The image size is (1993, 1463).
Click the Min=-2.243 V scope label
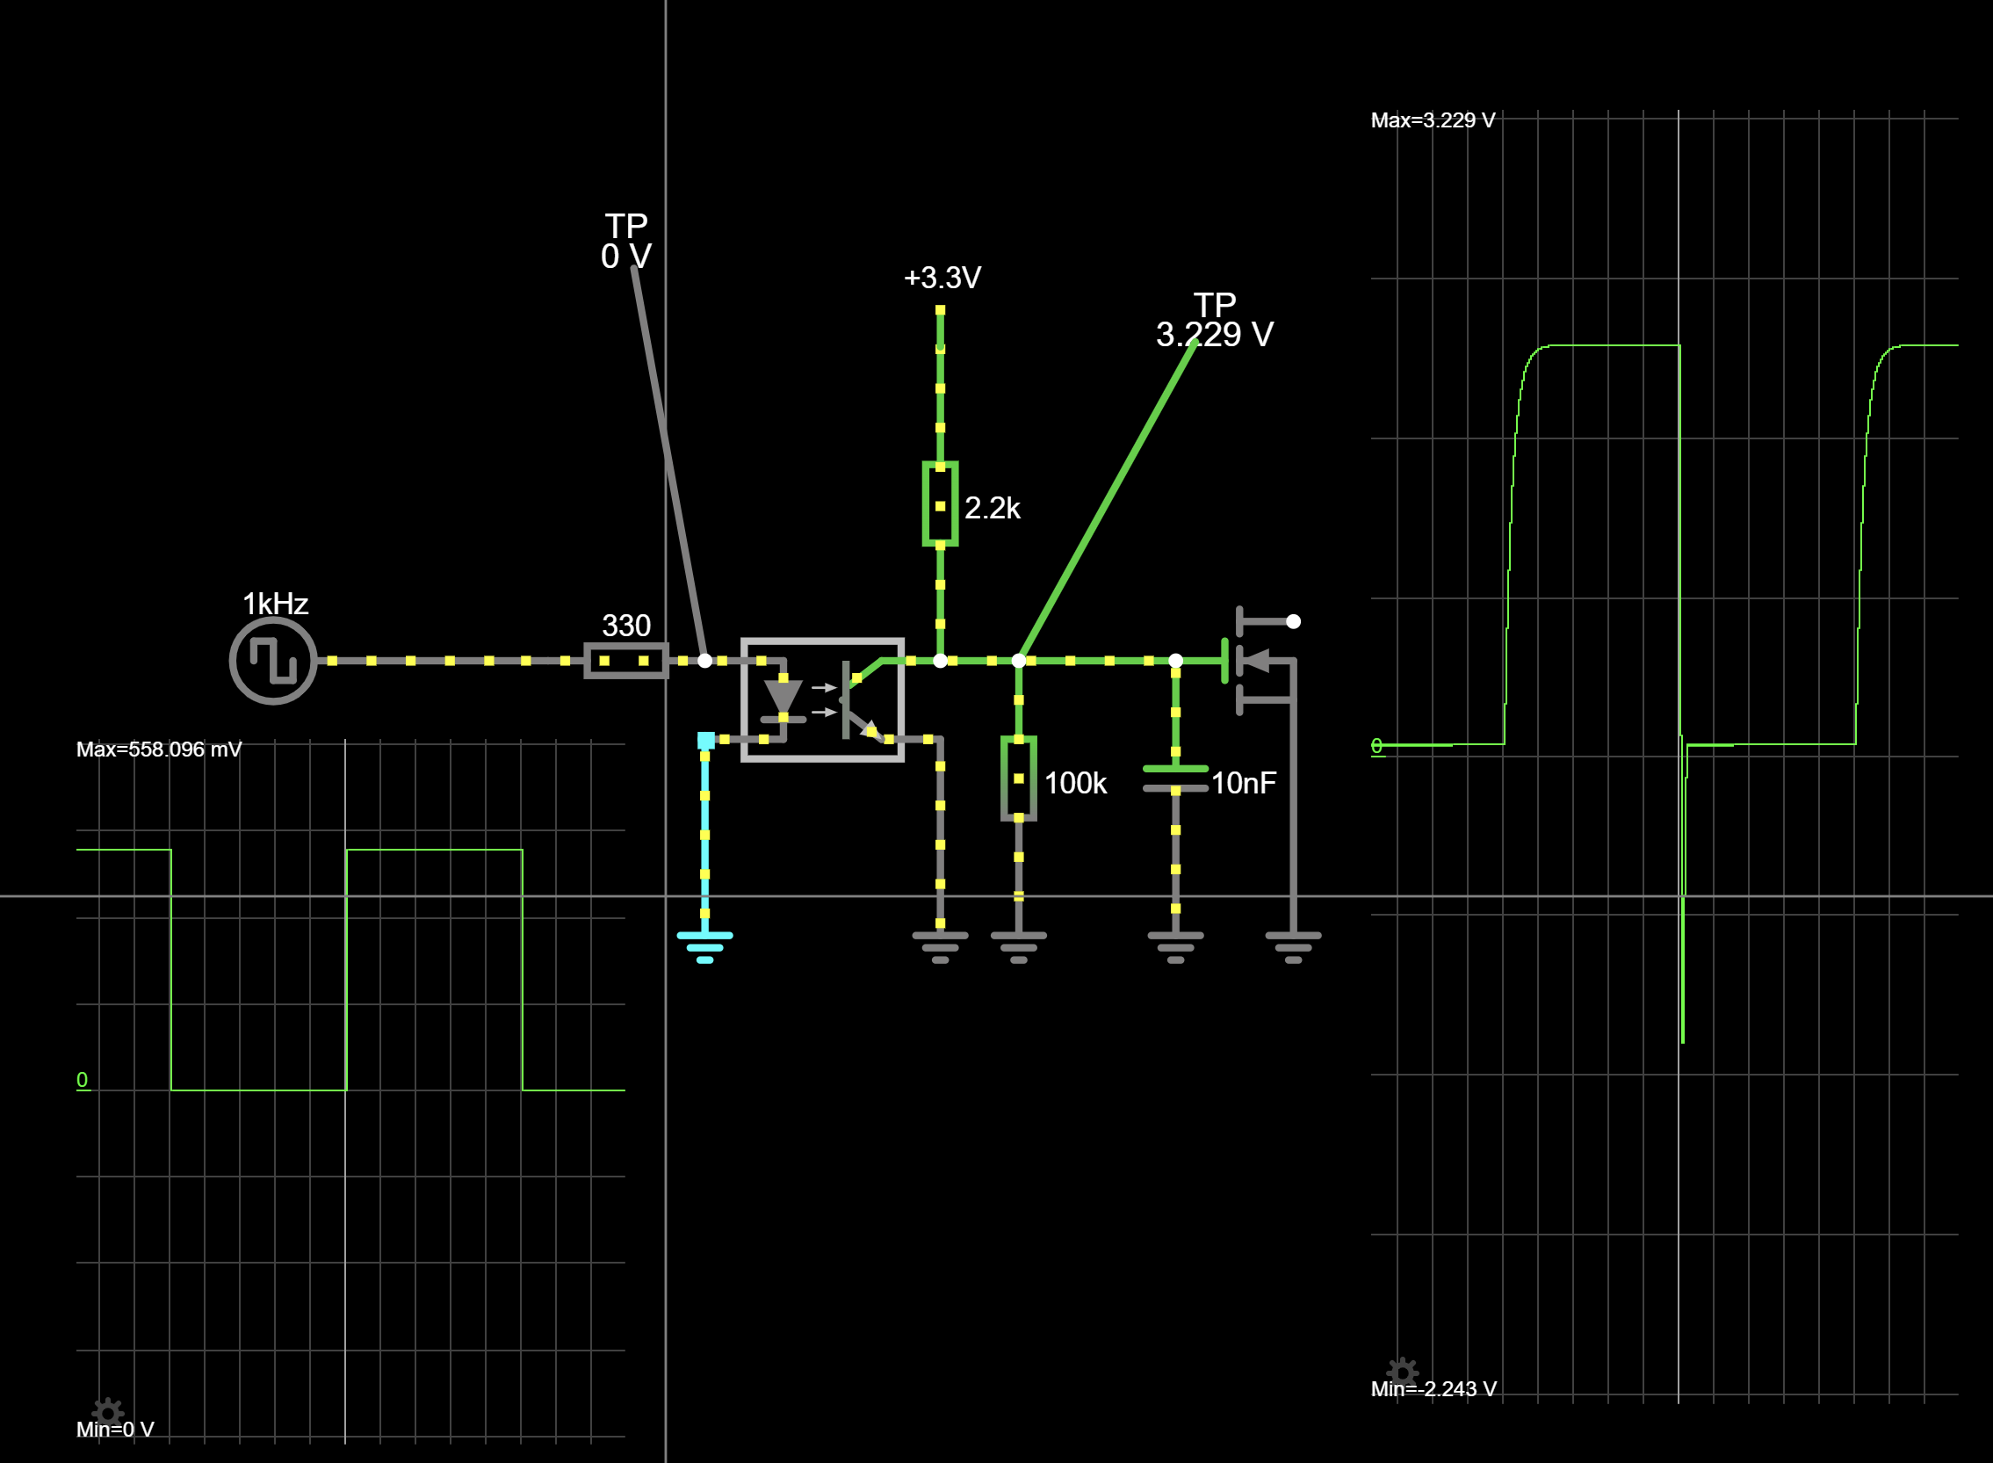[x=1433, y=1388]
